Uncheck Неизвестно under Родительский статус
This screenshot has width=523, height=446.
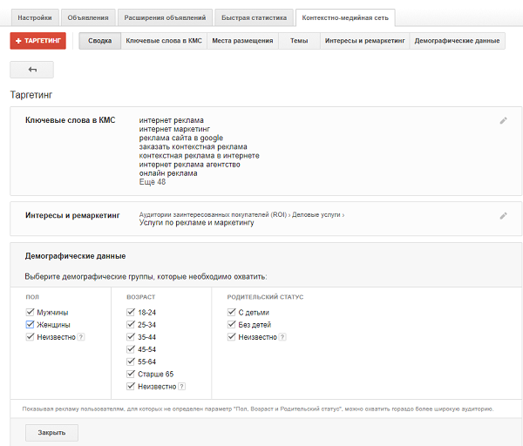pos(232,336)
